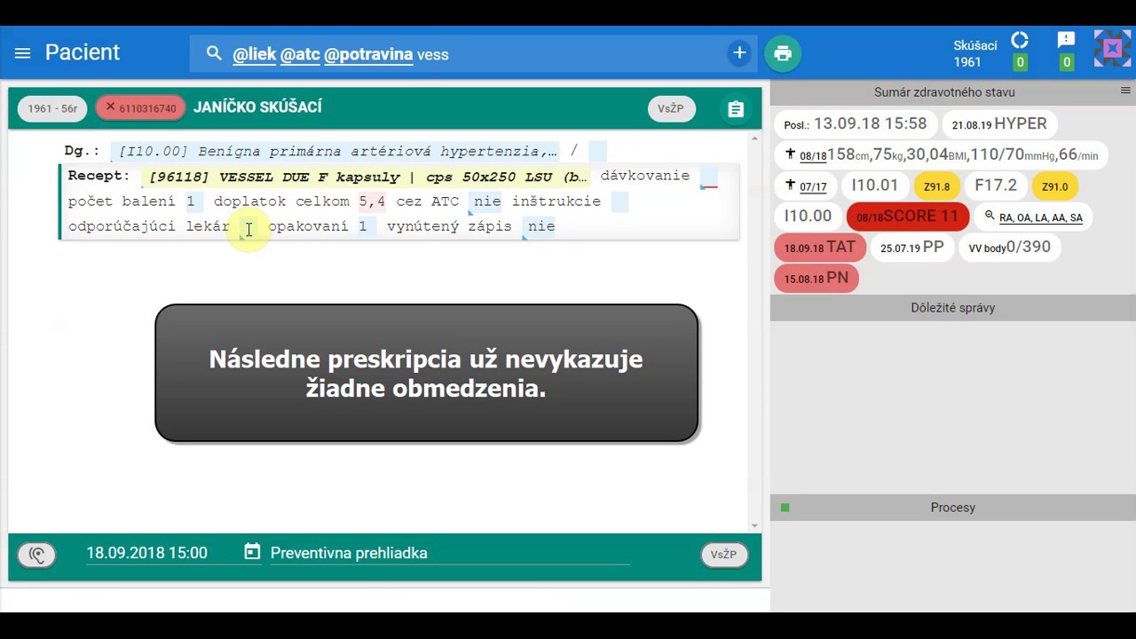Screen dimensions: 1136x639
Task: Click Preventívna prehliadka visit type field
Action: 449,553
